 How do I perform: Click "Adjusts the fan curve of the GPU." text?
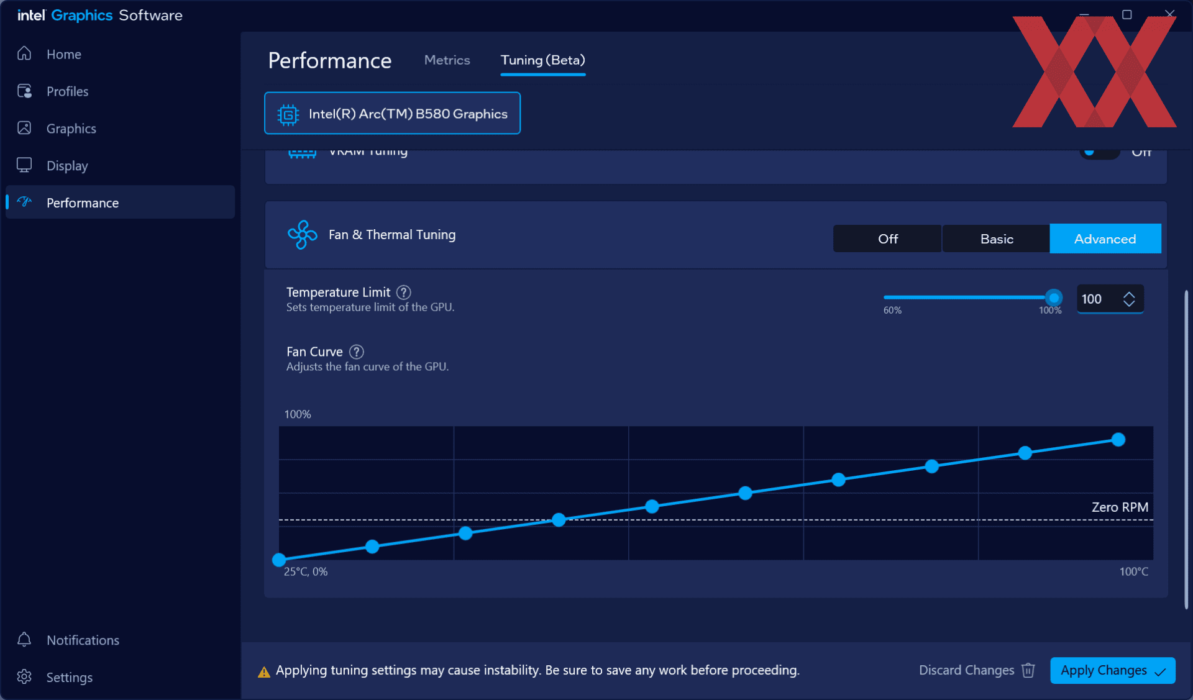coord(367,366)
